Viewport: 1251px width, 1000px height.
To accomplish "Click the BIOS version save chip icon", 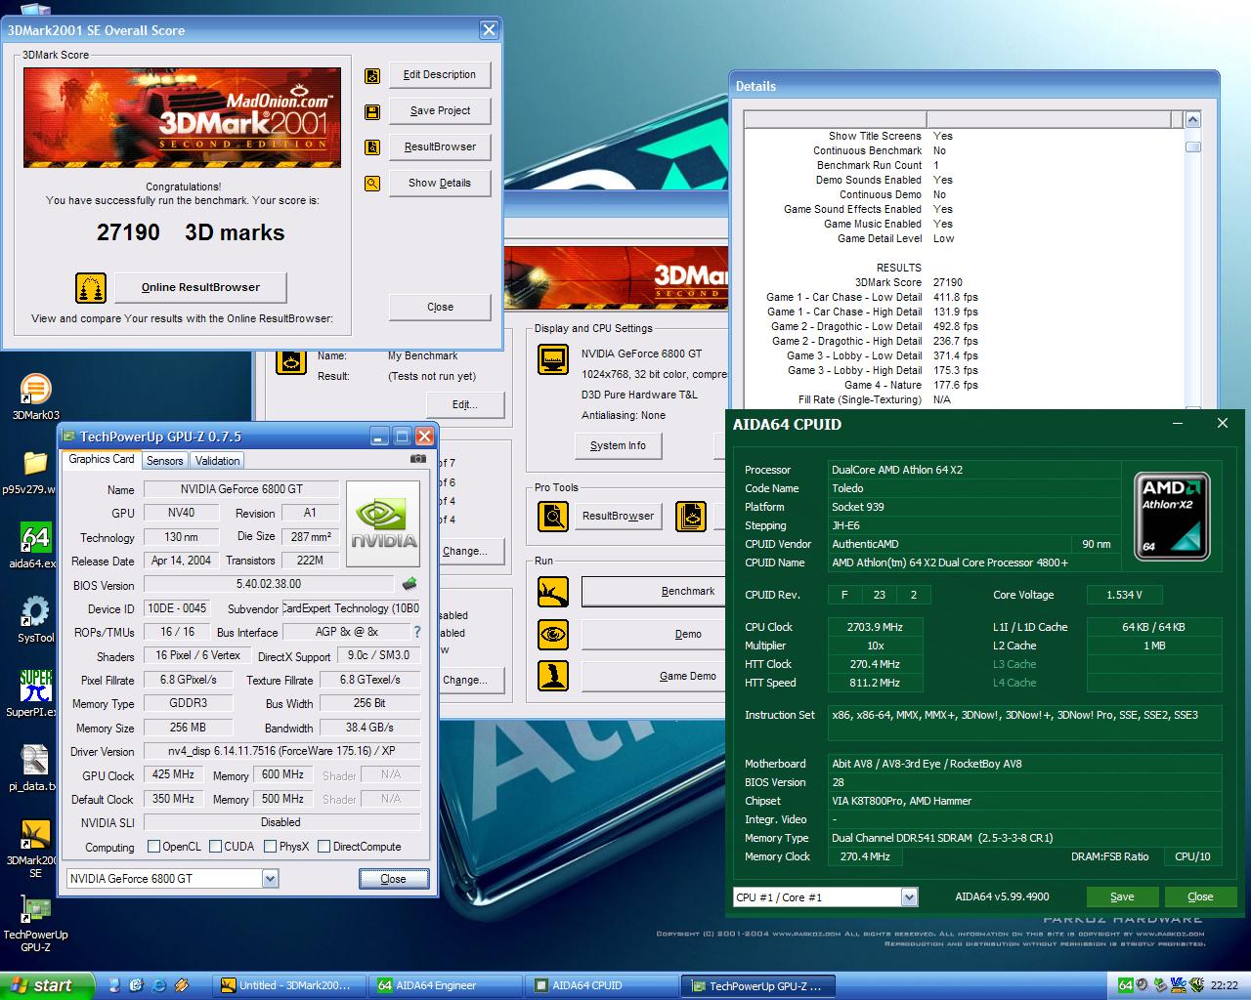I will tap(410, 584).
